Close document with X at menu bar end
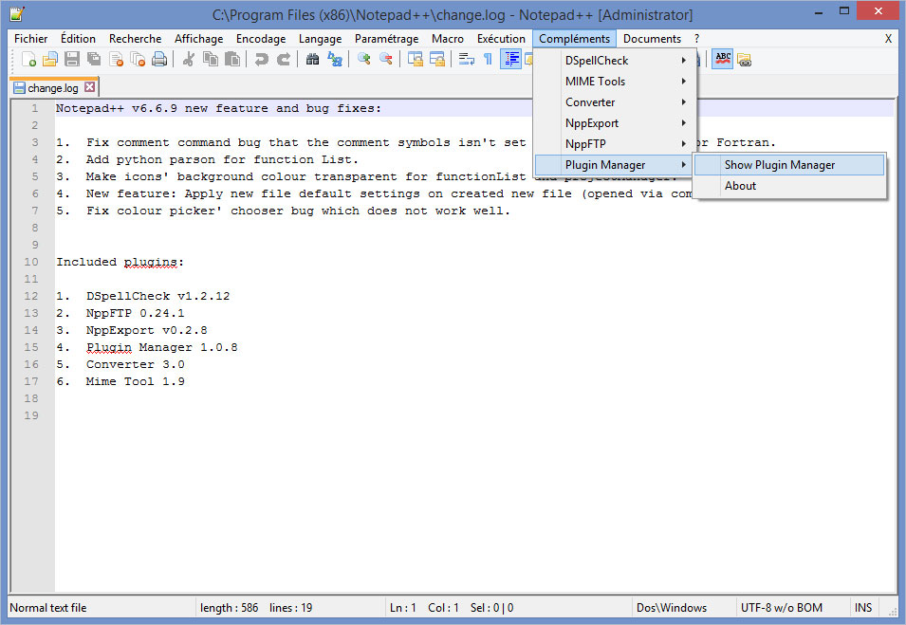Viewport: 906px width, 625px height. point(888,39)
